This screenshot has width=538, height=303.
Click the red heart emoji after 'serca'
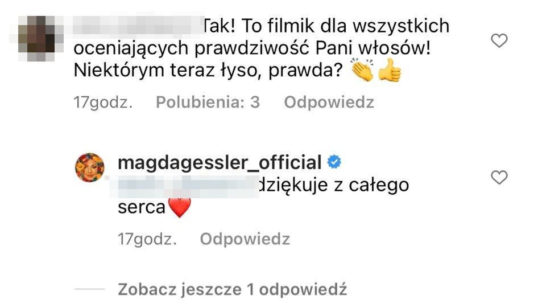click(x=180, y=208)
